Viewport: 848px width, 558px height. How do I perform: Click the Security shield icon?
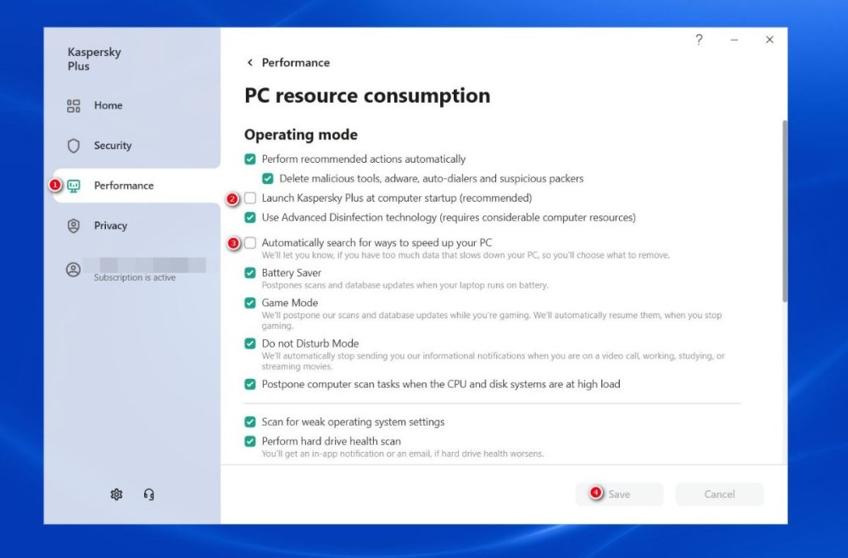pos(74,146)
